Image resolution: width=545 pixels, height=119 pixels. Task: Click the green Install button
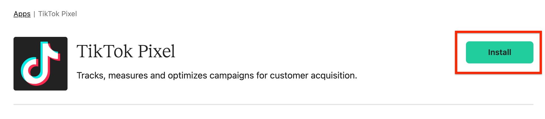tap(499, 52)
